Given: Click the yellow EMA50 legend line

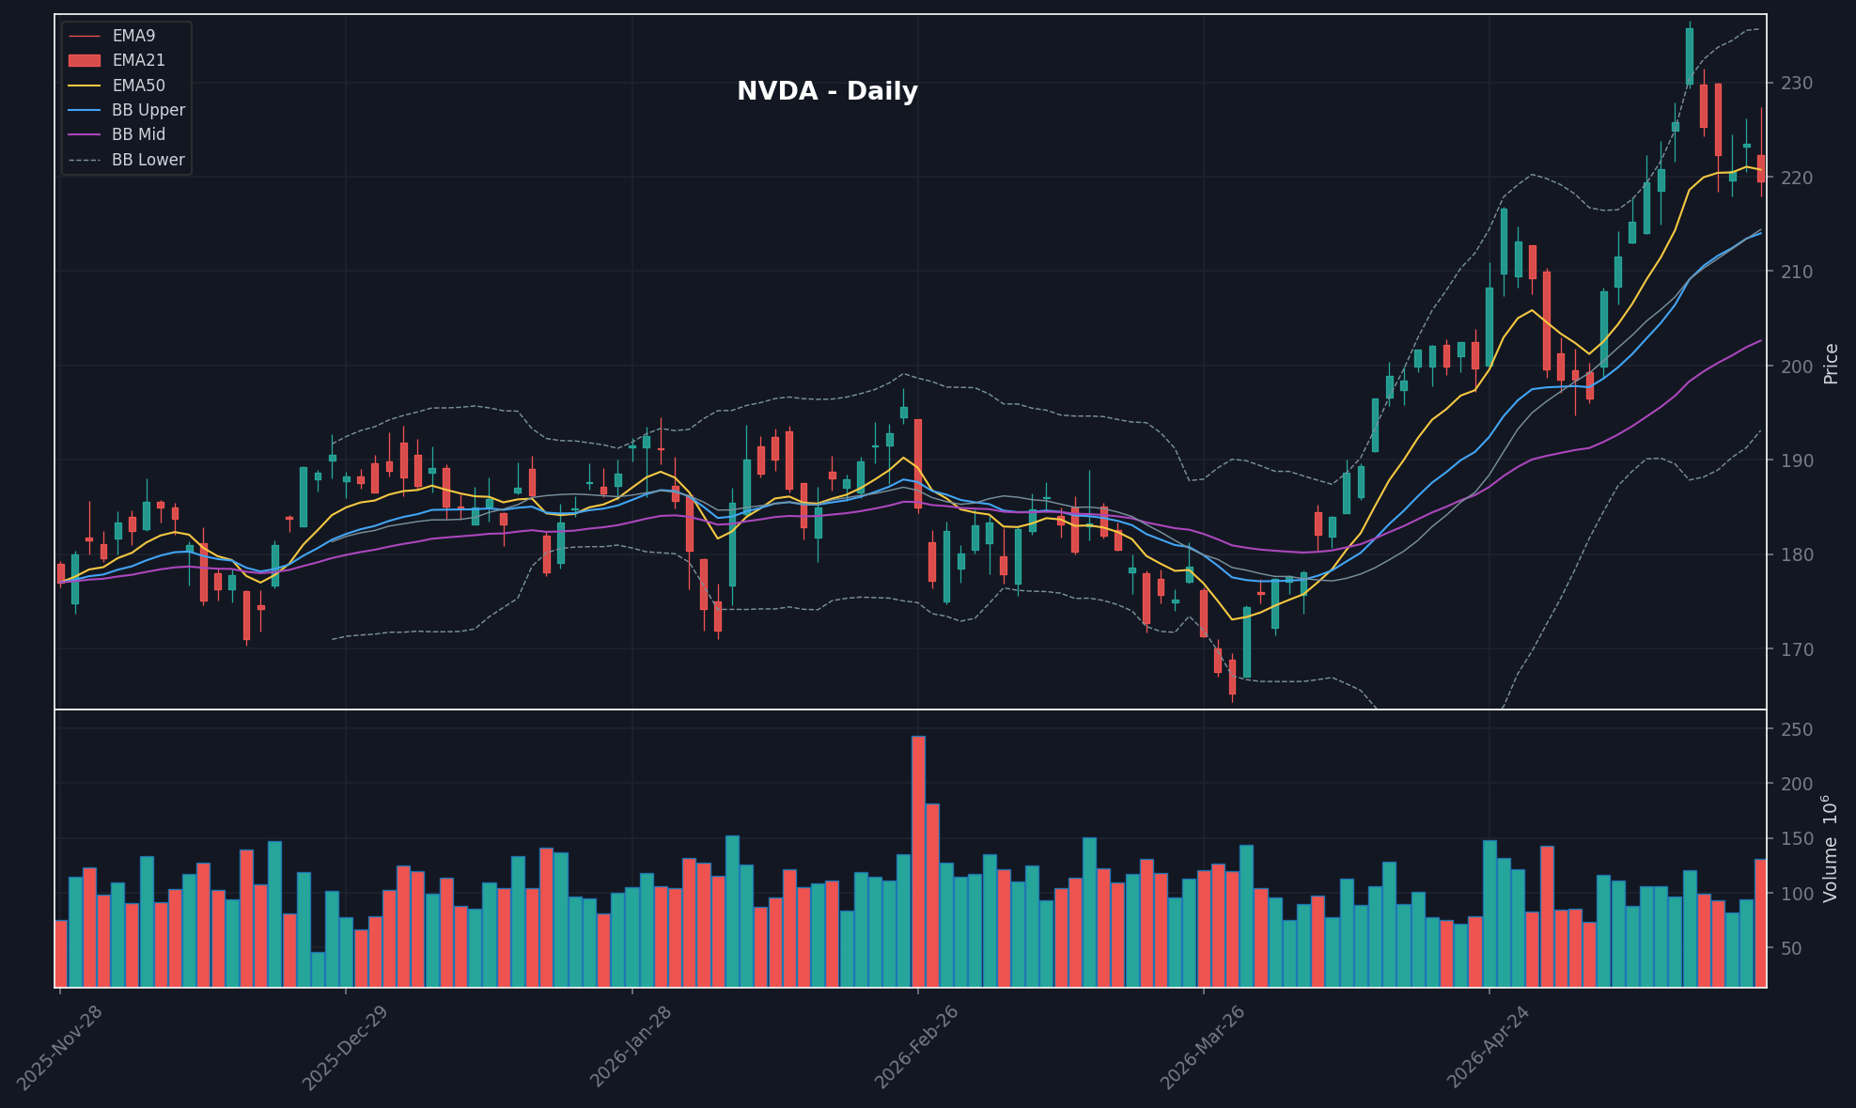Looking at the screenshot, I should coord(85,86).
